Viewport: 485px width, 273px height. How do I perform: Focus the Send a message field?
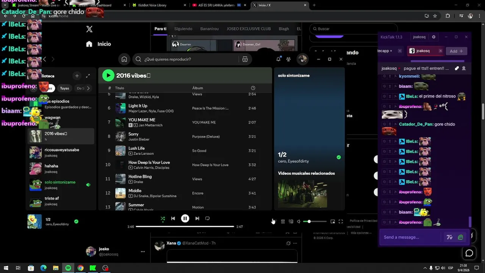411,237
